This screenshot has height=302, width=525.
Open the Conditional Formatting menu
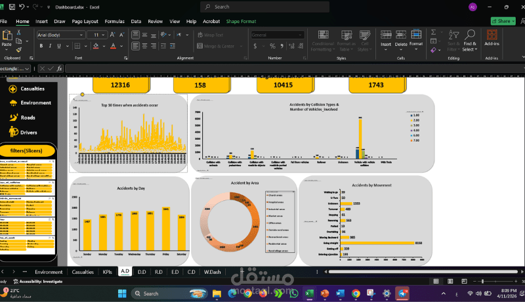click(323, 41)
